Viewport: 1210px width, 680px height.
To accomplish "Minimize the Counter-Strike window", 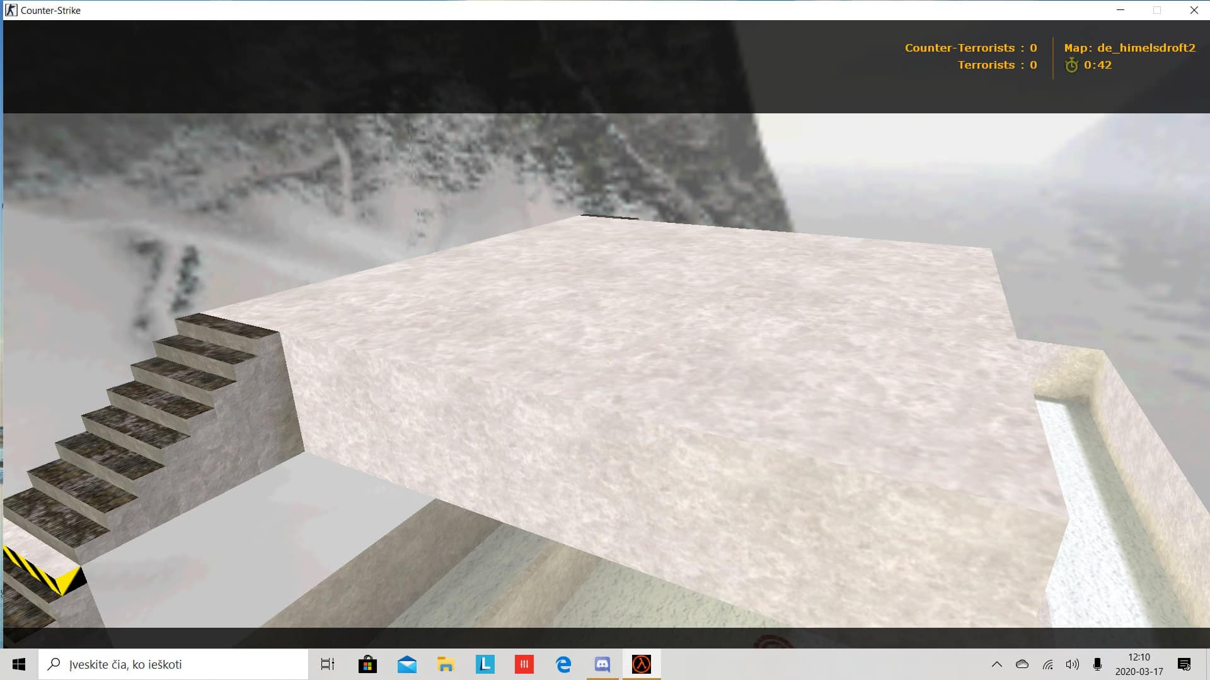I will (x=1121, y=10).
